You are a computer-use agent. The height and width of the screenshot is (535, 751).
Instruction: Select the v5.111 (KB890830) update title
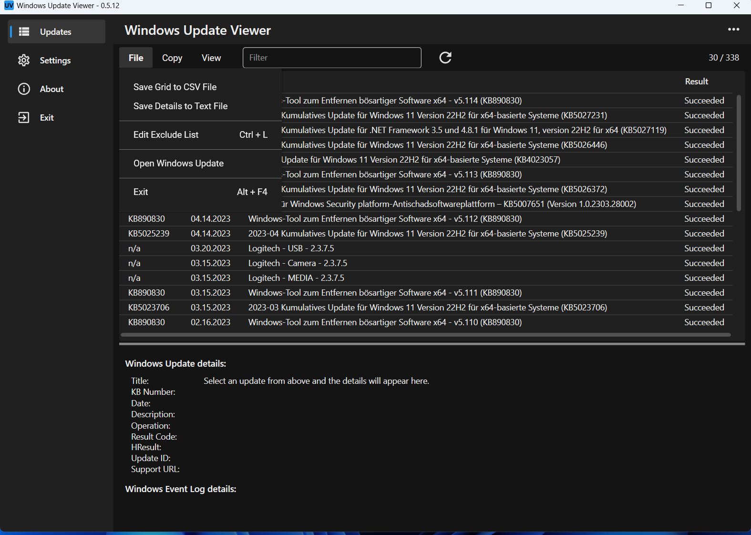tap(385, 293)
